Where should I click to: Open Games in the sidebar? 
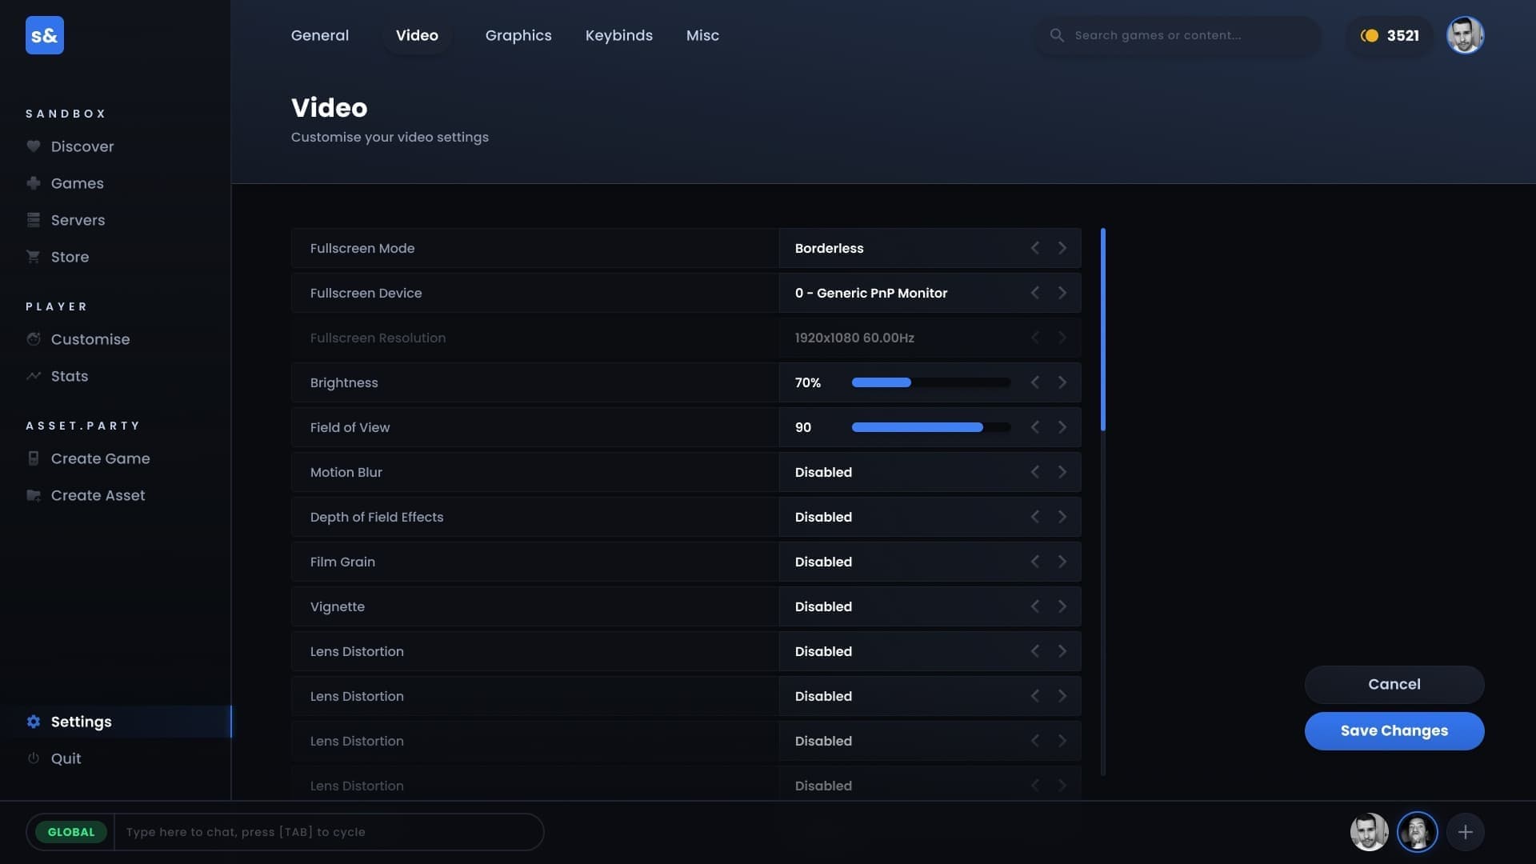click(78, 183)
